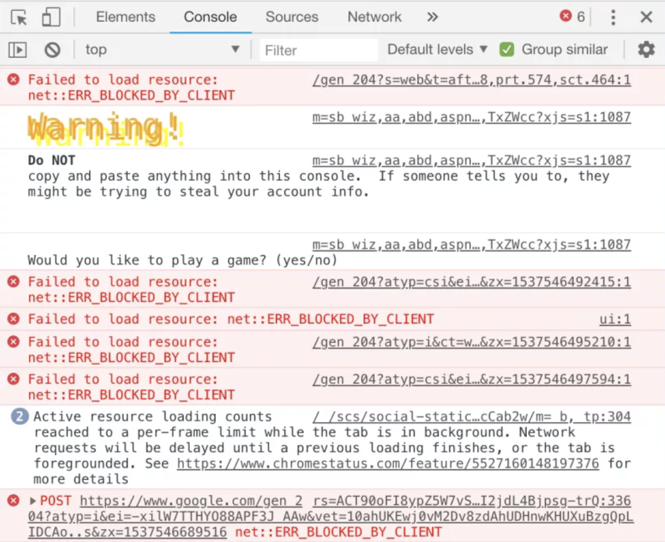Open the Default levels dropdown
The height and width of the screenshot is (542, 665).
(437, 50)
